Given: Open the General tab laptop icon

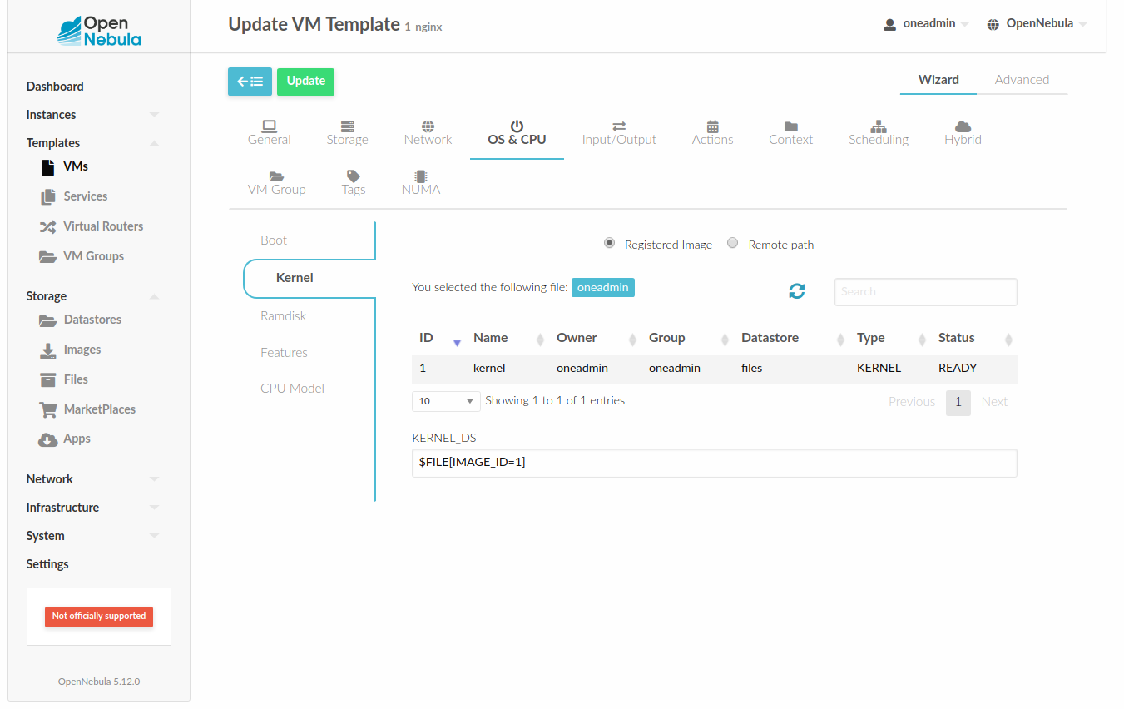Looking at the screenshot, I should [269, 126].
